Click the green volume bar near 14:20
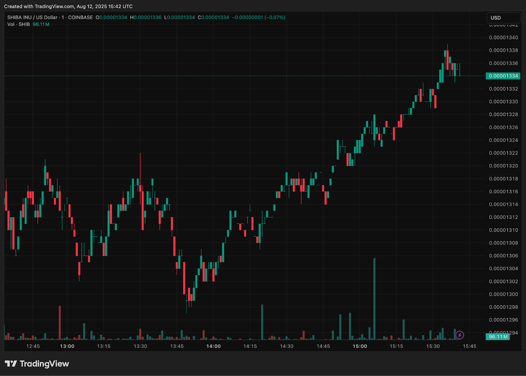526x376 pixels. pos(262,322)
